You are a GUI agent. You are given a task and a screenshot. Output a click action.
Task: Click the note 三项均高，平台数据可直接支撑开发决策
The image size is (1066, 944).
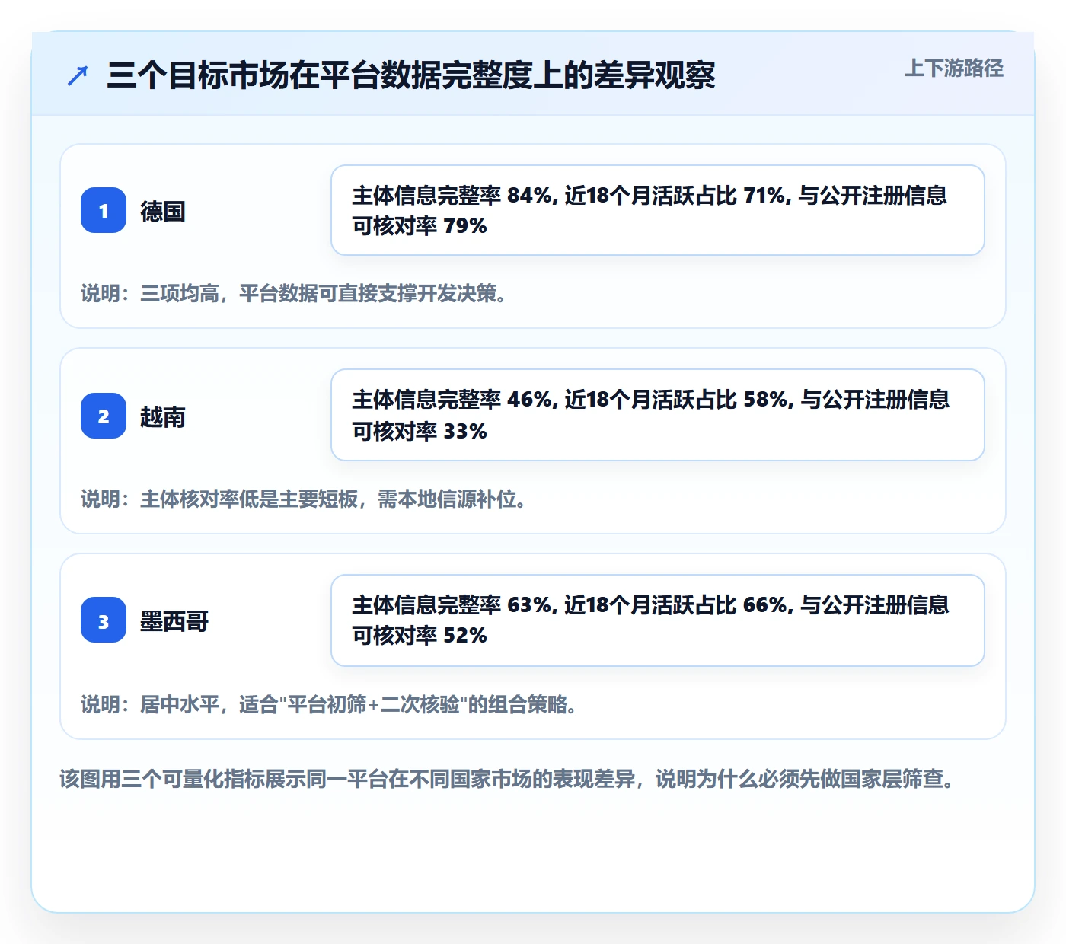[294, 293]
